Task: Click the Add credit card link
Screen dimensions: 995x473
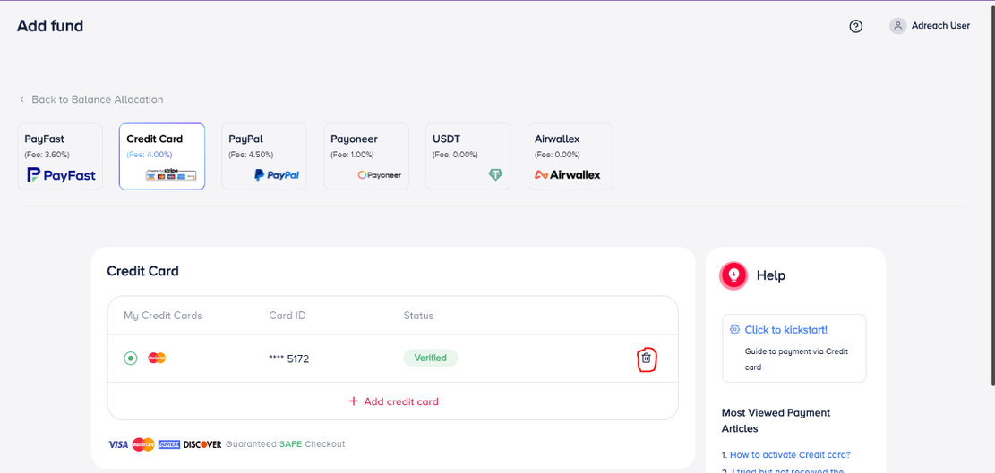Action: [x=400, y=401]
